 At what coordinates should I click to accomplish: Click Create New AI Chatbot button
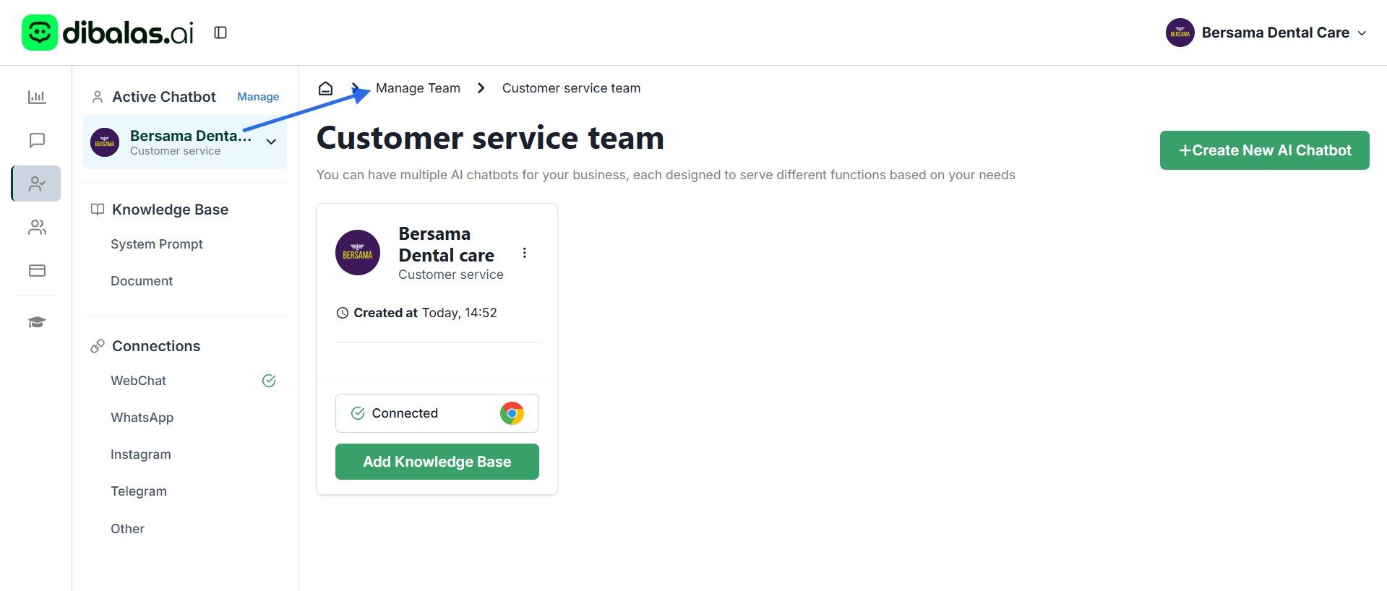pyautogui.click(x=1264, y=150)
